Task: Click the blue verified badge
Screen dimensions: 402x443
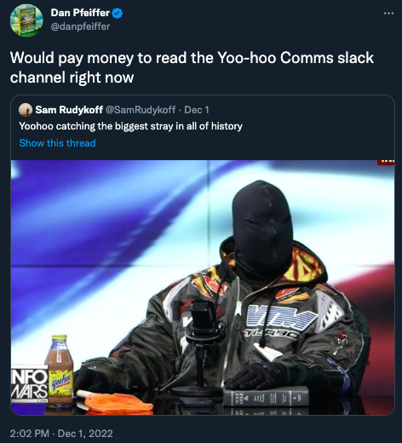Action: [x=118, y=13]
